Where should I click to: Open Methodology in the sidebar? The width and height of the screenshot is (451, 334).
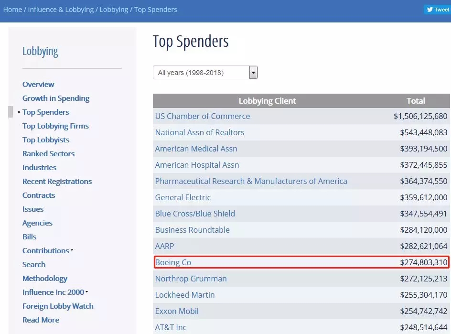tap(45, 279)
